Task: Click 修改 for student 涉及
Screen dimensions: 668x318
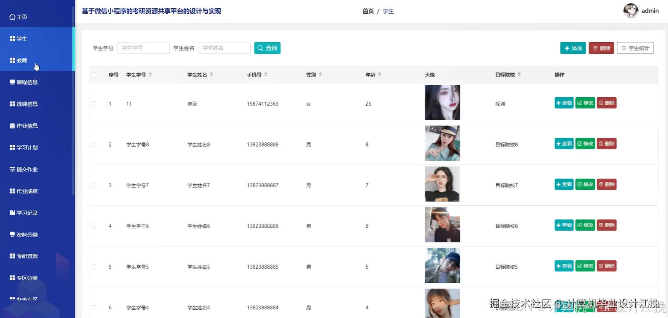Action: 585,103
